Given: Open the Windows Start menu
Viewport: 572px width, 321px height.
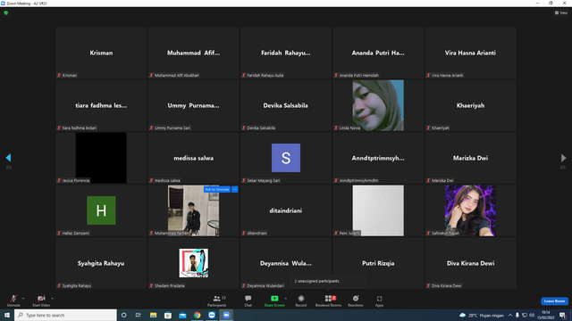Looking at the screenshot, I should [7, 315].
